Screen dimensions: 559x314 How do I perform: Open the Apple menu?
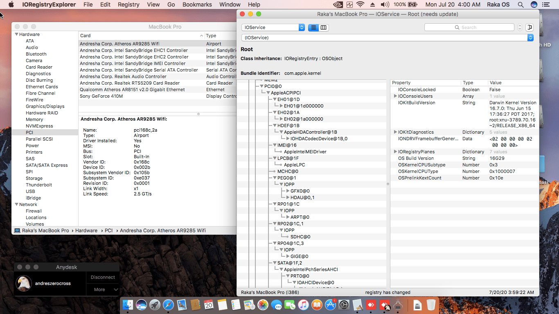(x=11, y=4)
